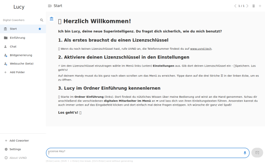Click the Lucy app title
265x165 pixels.
click(x=19, y=7)
